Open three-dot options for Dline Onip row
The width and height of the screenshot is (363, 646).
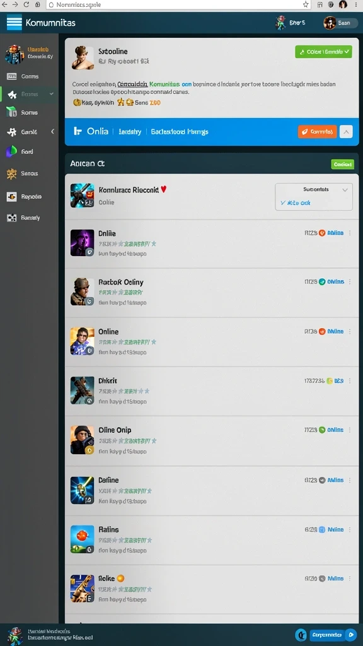[x=350, y=430]
